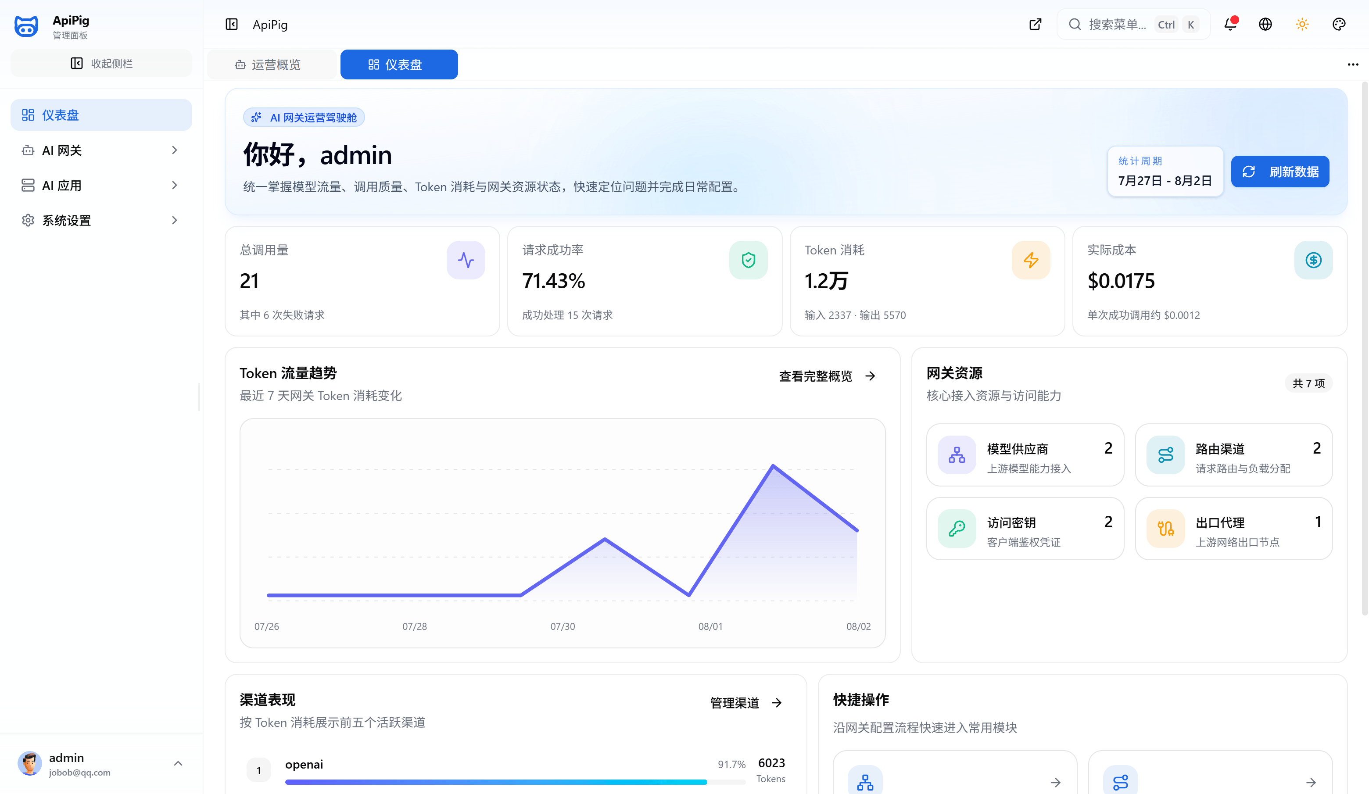Expand the 系统设置 menu
The image size is (1369, 794).
point(102,221)
